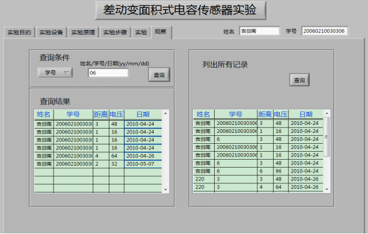
Task: Click 电压 header in all-records table
Action: click(281, 115)
